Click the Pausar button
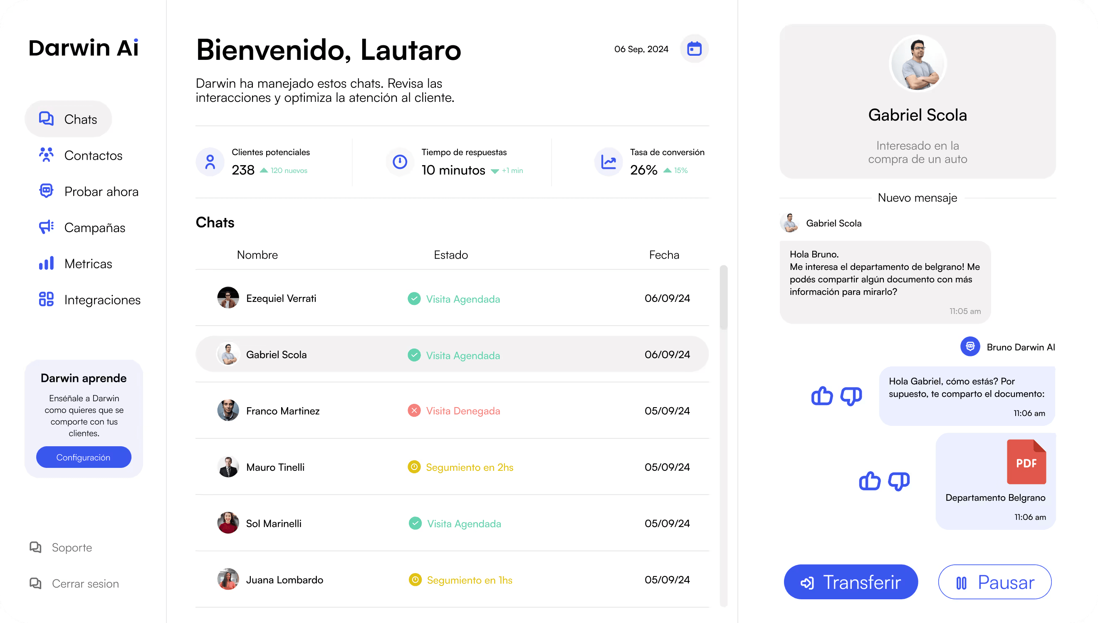The height and width of the screenshot is (623, 1098). click(994, 582)
